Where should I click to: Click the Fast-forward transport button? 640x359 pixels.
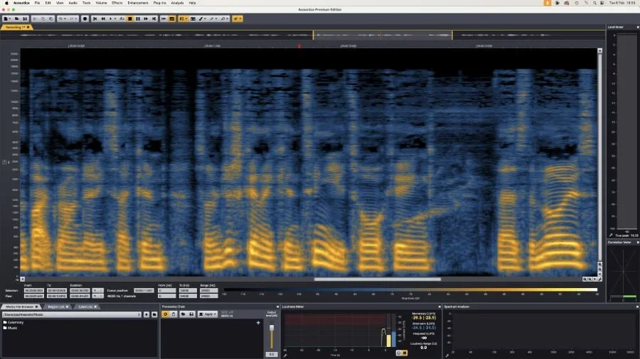pyautogui.click(x=146, y=18)
